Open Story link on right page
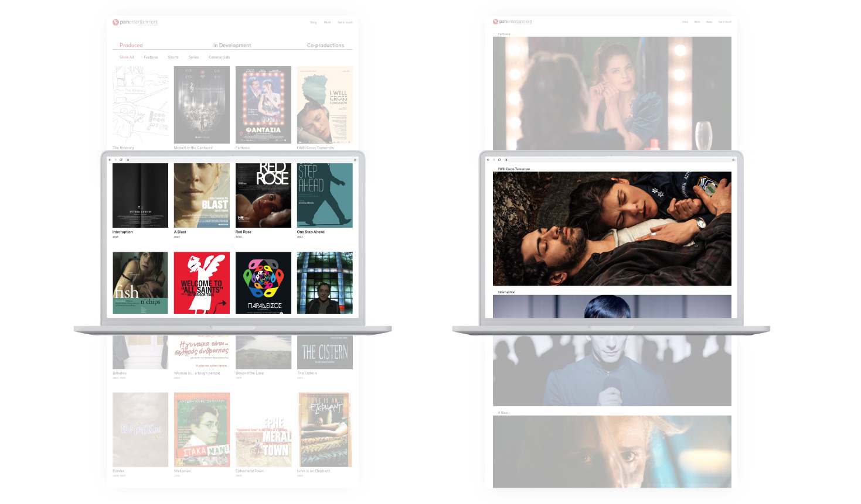The width and height of the screenshot is (861, 504). (685, 22)
